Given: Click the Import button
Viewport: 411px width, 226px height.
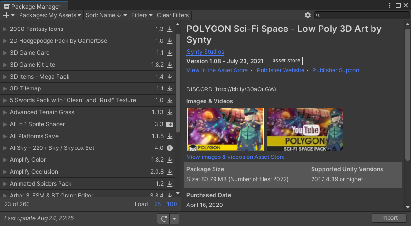Looking at the screenshot, I should pyautogui.click(x=389, y=218).
